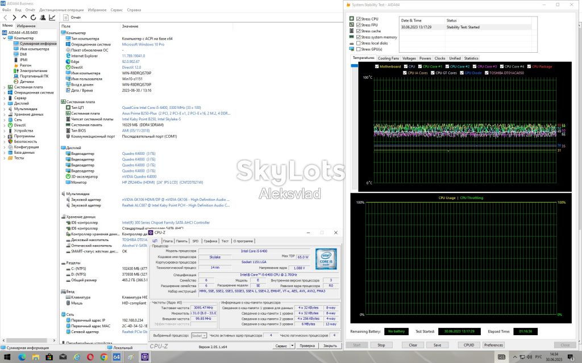Open Microsoft Windows 10 Pro link
This screenshot has height=363, width=582.
(143, 44)
